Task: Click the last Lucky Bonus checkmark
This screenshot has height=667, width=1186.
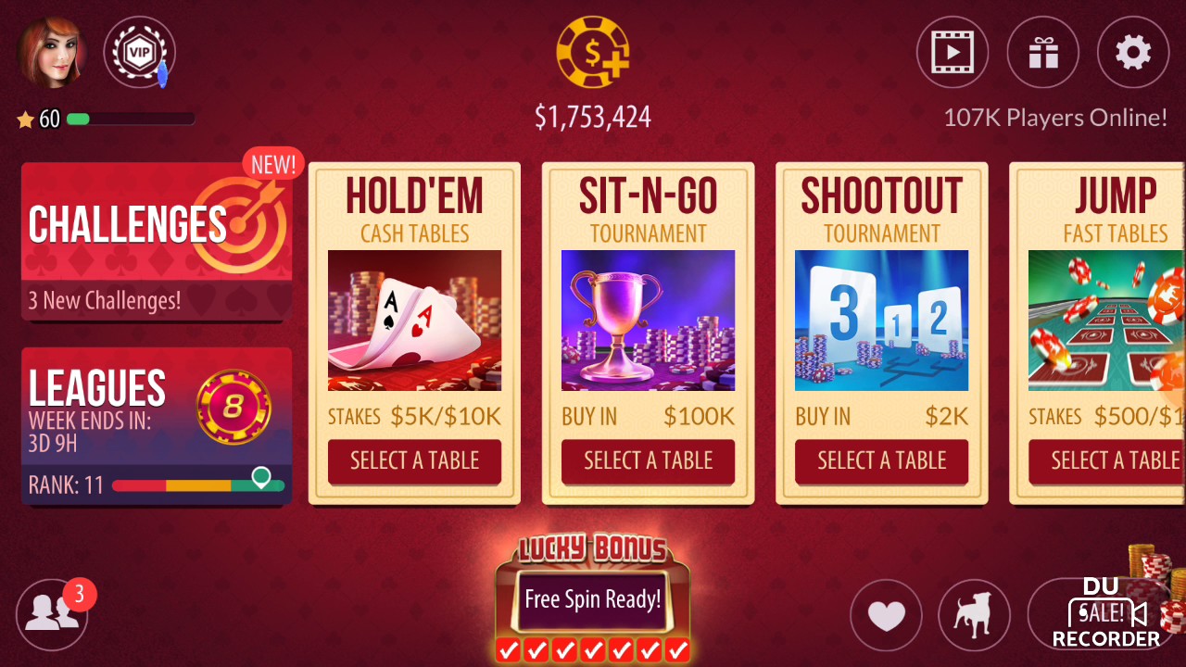Action: click(x=678, y=649)
